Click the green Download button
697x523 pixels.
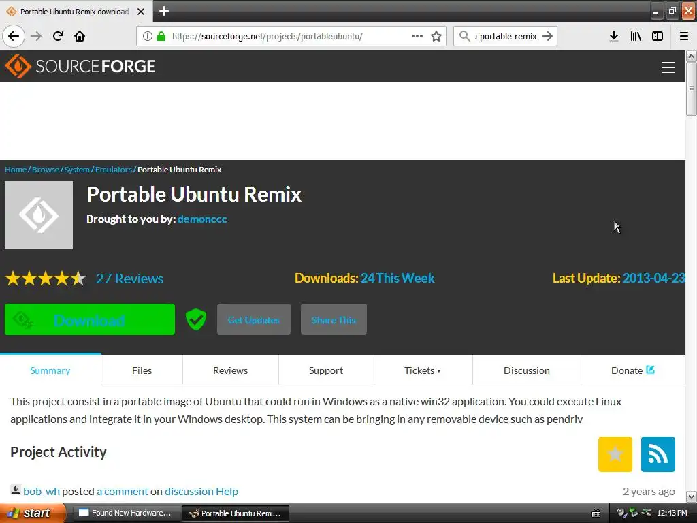click(90, 319)
